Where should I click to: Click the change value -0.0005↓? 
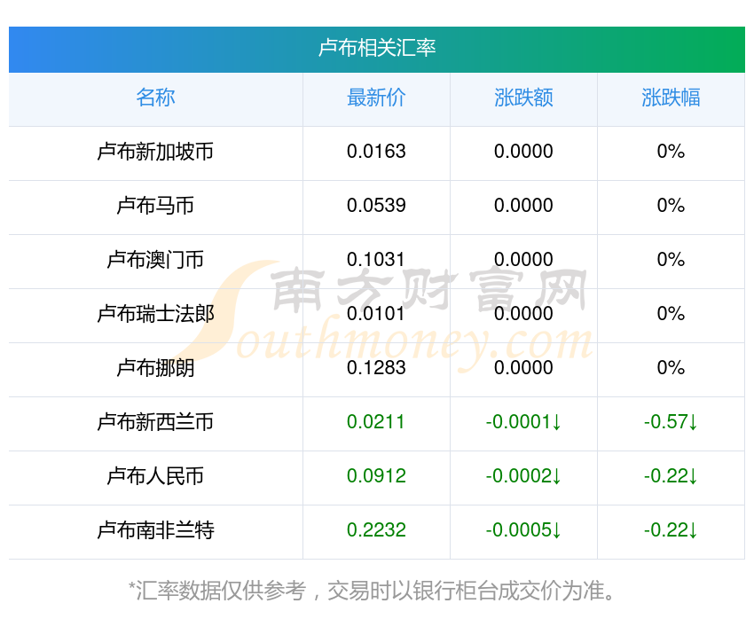point(523,530)
